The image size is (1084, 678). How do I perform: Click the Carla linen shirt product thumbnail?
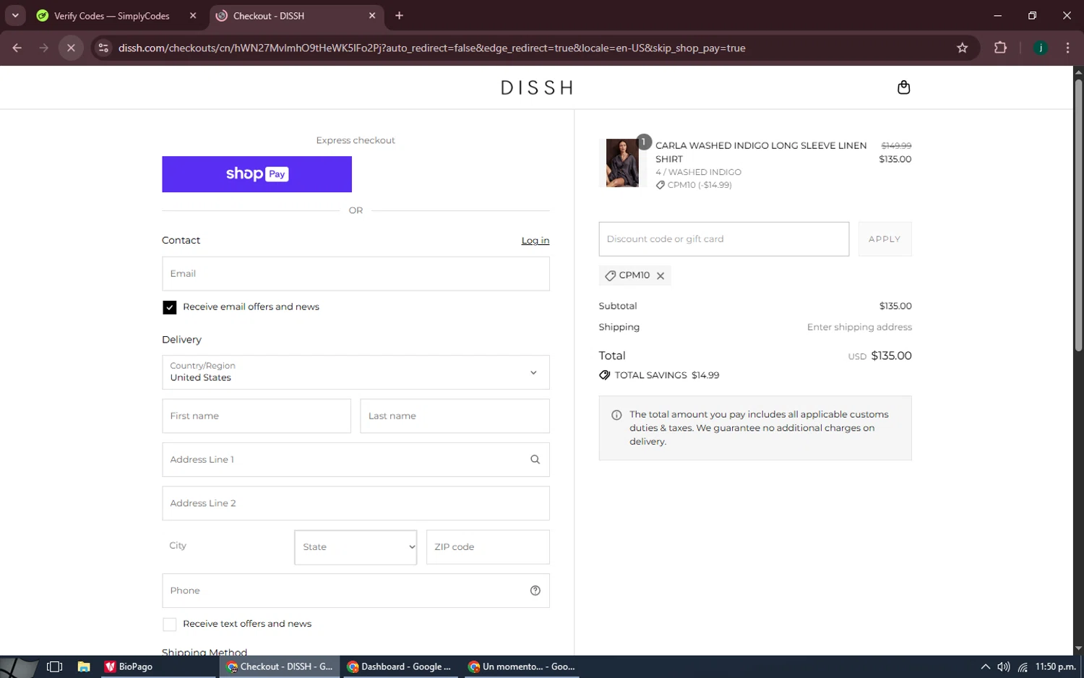click(622, 163)
